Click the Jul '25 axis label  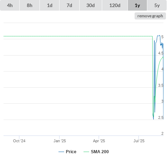pyautogui.click(x=139, y=141)
